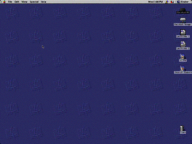This screenshot has width=192, height=144.
Task: Click the Macintosh HD name label
Action: (x=183, y=12)
